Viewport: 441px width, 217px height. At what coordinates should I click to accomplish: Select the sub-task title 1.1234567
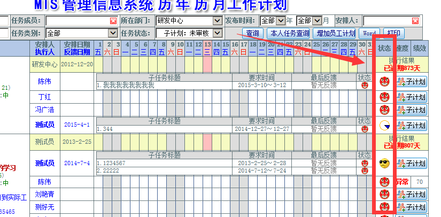[x=111, y=164]
